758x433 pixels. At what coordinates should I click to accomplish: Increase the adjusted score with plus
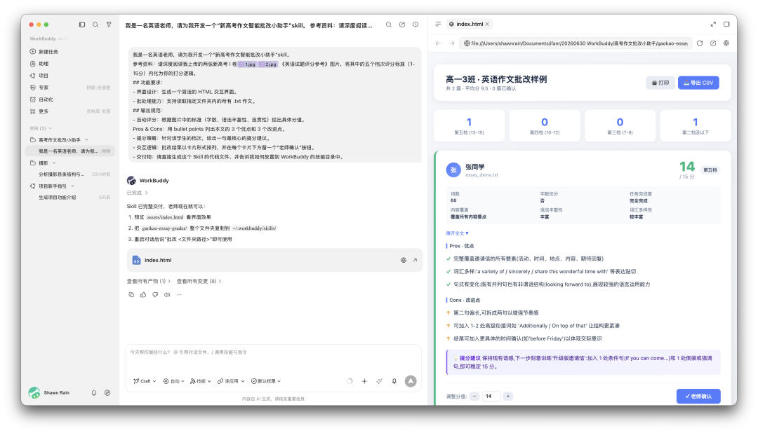(508, 397)
